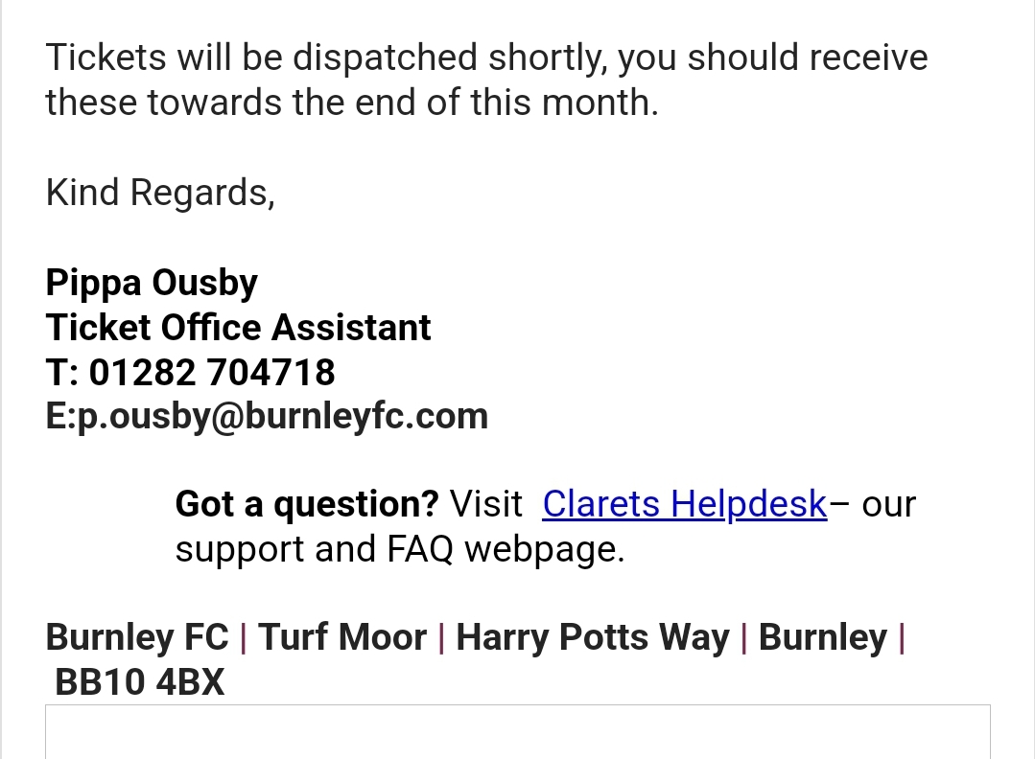
Task: Click "Harry Potts Way" in the address
Action: click(x=592, y=637)
